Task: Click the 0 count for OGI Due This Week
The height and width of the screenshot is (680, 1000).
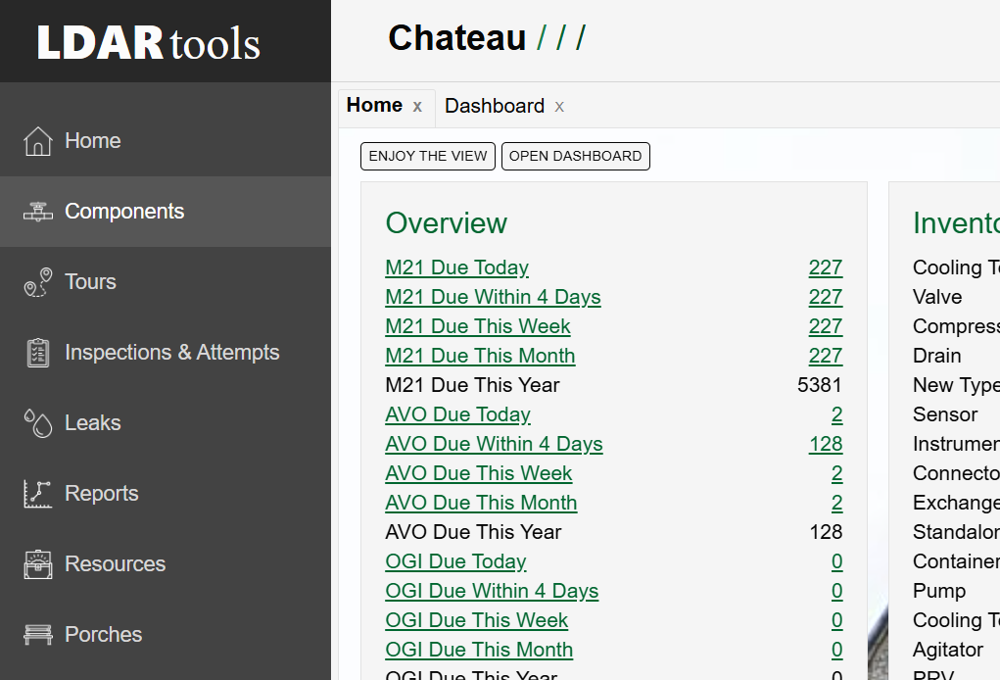Action: (836, 620)
